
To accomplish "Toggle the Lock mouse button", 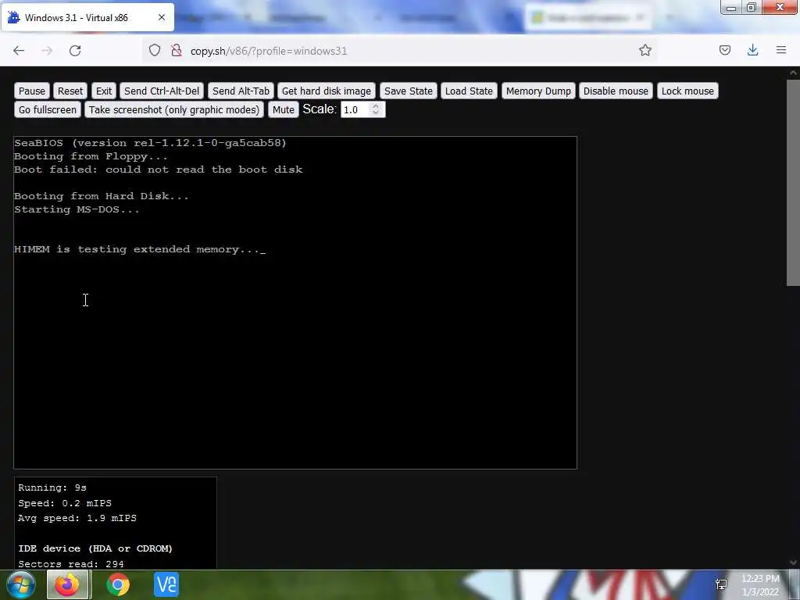I will (687, 91).
